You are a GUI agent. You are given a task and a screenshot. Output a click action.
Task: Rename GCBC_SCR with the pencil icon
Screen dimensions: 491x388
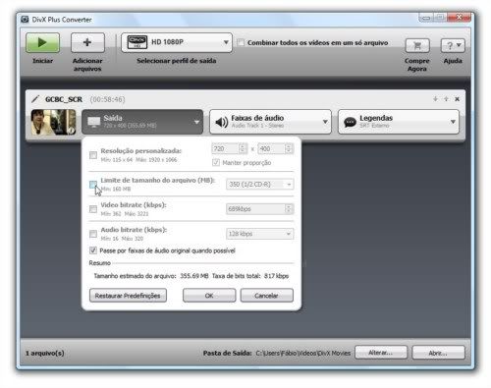[x=35, y=99]
